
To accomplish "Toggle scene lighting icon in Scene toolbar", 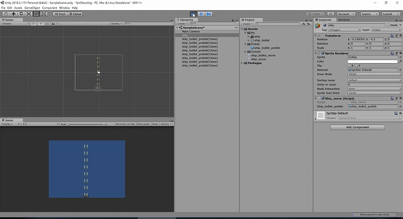I will 41,23.
